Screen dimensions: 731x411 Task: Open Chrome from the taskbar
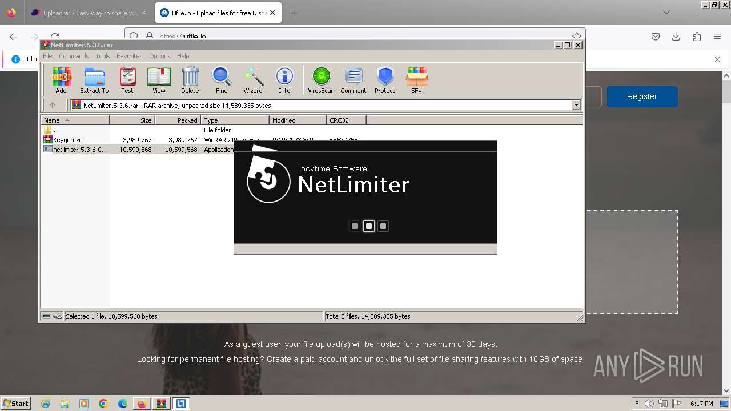103,404
